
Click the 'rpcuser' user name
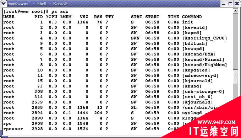point(13,129)
